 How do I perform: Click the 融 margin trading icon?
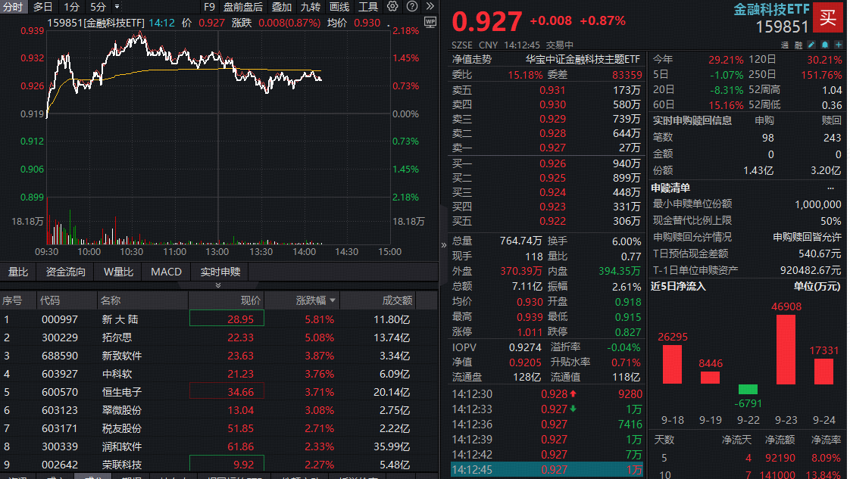pyautogui.click(x=798, y=45)
